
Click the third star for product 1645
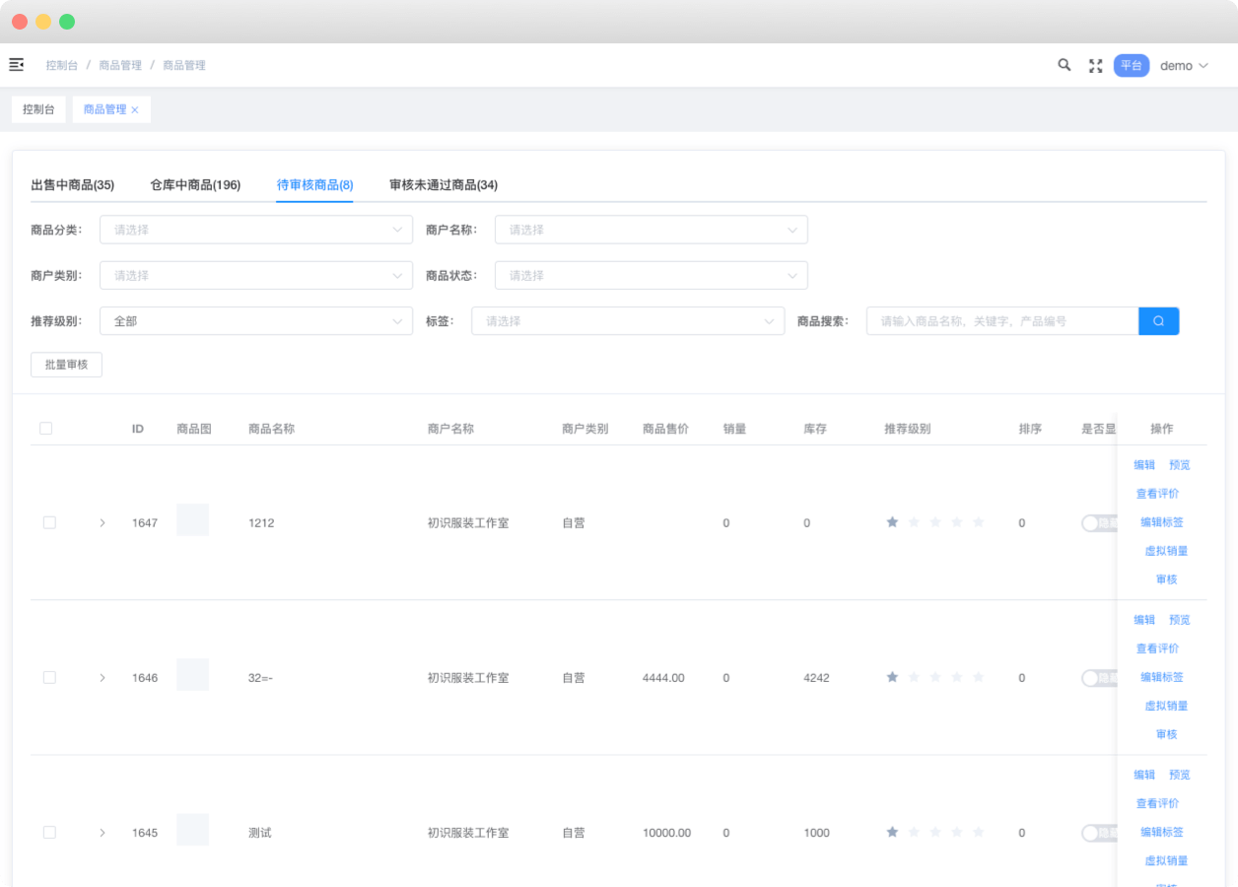935,833
